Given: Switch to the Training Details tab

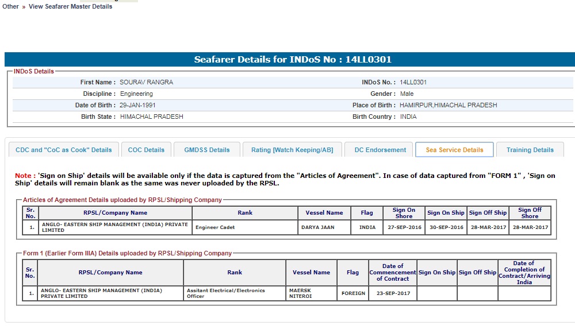Looking at the screenshot, I should point(530,150).
